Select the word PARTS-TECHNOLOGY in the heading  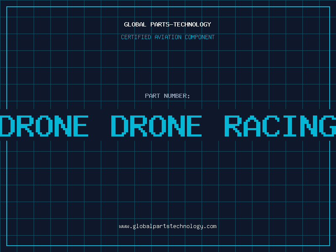pyautogui.click(x=181, y=24)
